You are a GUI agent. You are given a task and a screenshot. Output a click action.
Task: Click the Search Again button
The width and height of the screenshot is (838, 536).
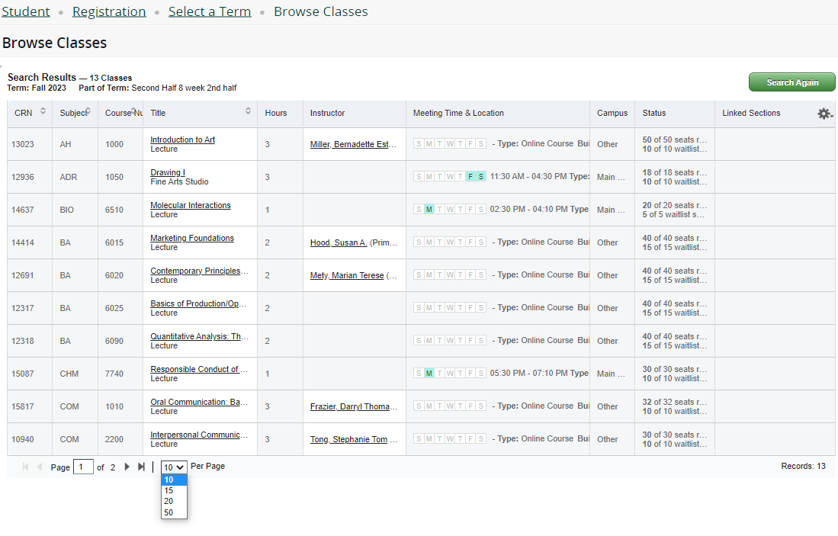click(792, 82)
